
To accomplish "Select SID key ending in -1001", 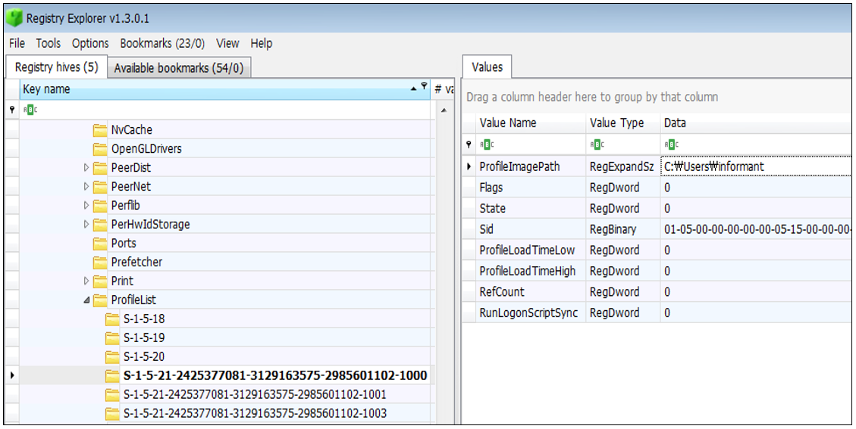I will point(255,395).
